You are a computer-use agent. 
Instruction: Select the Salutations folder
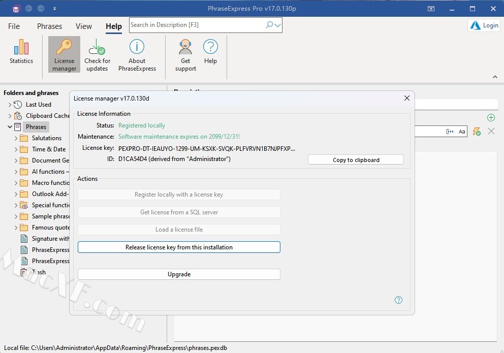pyautogui.click(x=47, y=138)
